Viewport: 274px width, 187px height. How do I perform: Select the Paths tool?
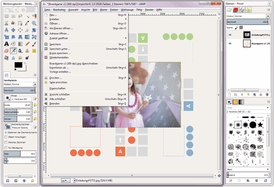(x=20, y=23)
